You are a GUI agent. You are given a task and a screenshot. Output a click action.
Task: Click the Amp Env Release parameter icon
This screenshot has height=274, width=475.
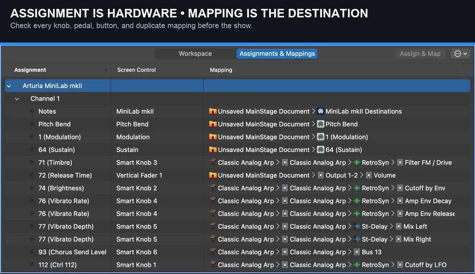[x=400, y=214]
